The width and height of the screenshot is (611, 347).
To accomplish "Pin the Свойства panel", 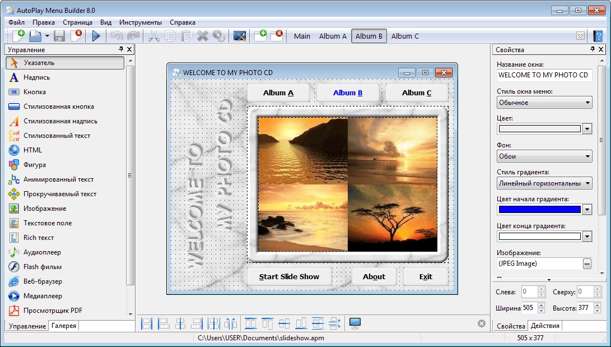I will 593,49.
